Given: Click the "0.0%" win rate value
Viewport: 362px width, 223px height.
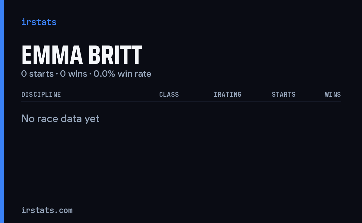Looking at the screenshot, I should (104, 74).
